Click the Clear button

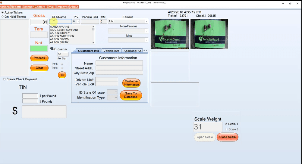click(x=39, y=68)
